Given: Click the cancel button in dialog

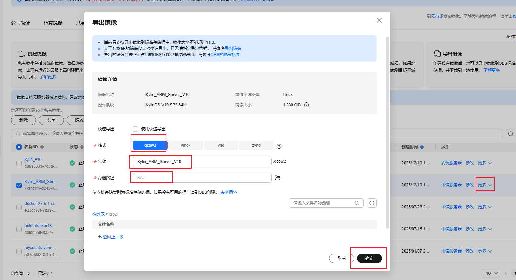Looking at the screenshot, I should pos(341,258).
